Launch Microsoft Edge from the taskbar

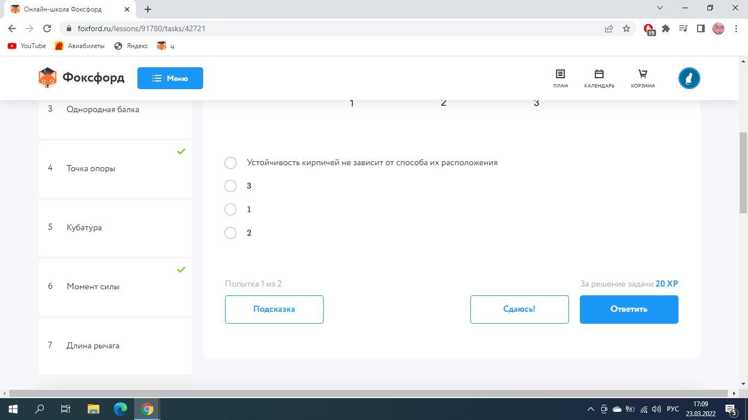click(120, 409)
